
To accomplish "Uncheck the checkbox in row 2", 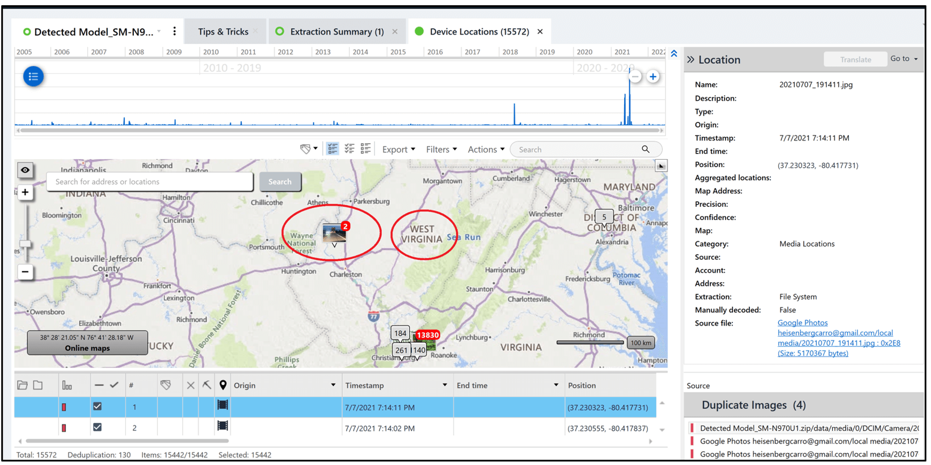I will 98,428.
